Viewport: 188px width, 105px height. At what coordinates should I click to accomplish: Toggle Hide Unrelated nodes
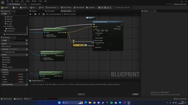pos(51,8)
